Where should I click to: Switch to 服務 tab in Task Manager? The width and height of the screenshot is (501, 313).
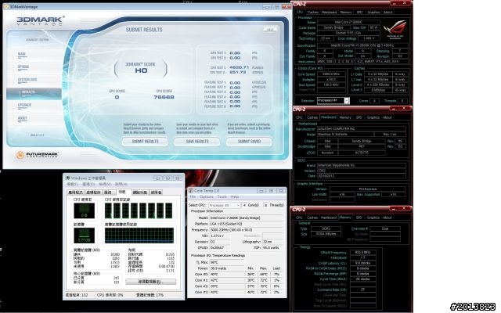point(108,192)
